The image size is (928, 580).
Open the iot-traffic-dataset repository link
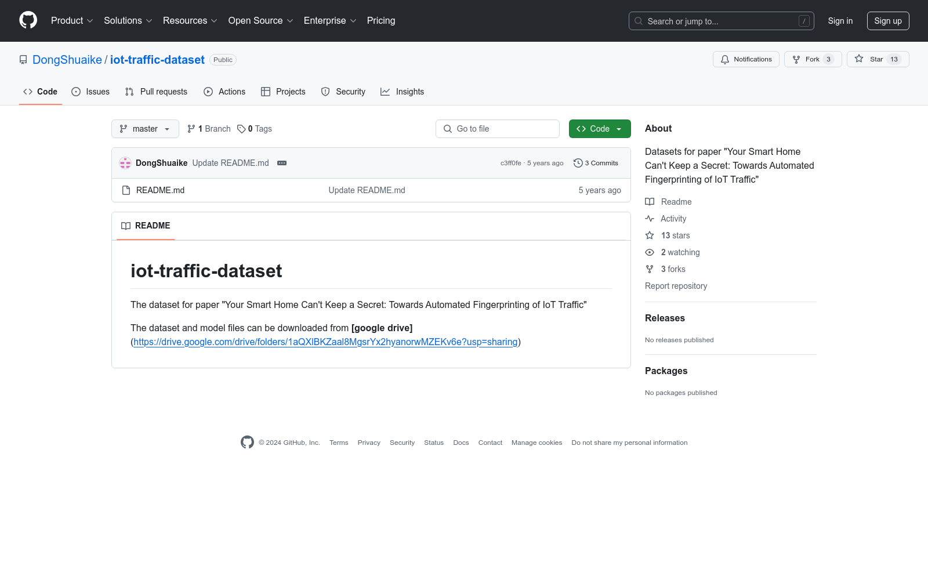pyautogui.click(x=157, y=60)
